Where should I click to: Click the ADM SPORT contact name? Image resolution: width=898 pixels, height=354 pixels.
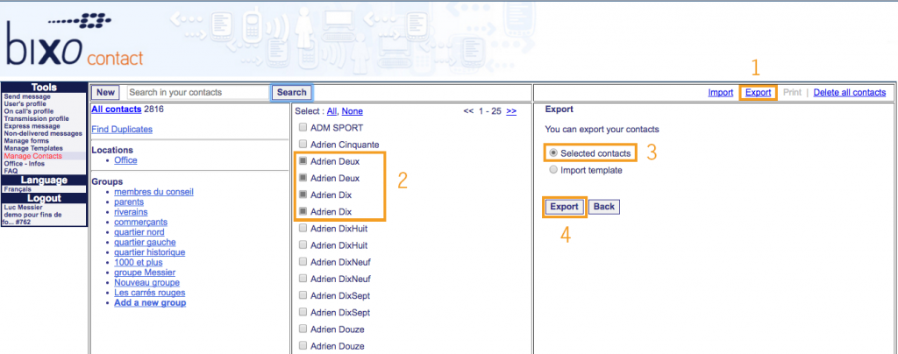(337, 128)
